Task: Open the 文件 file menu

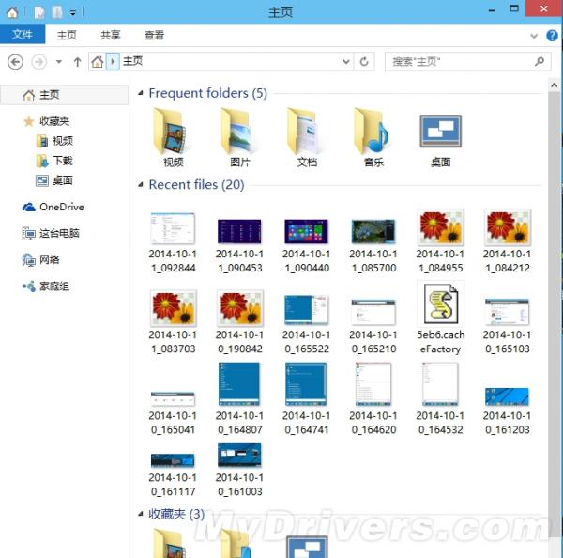Action: [22, 36]
